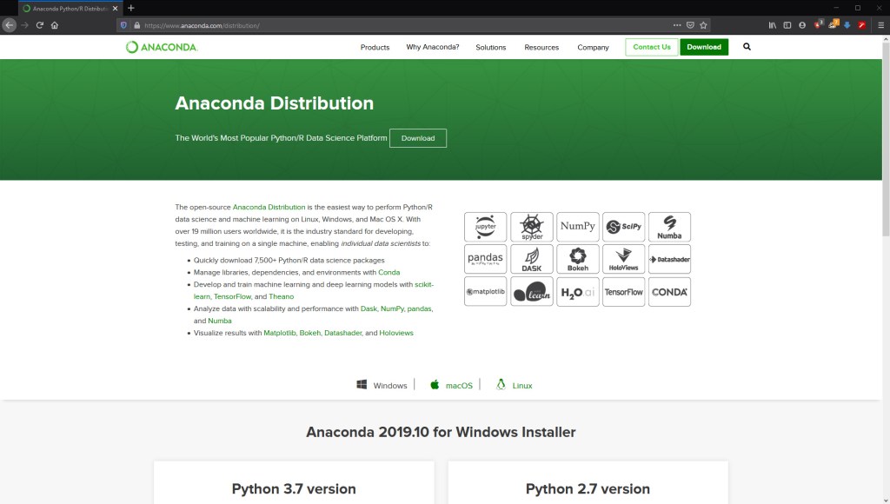Click the Jupyter logo tile
The height and width of the screenshot is (504, 890).
[485, 226]
